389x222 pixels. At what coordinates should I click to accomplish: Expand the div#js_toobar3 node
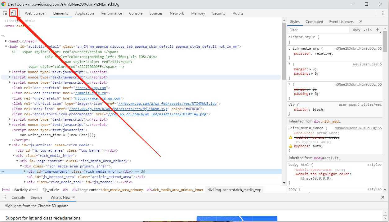pos(25,182)
